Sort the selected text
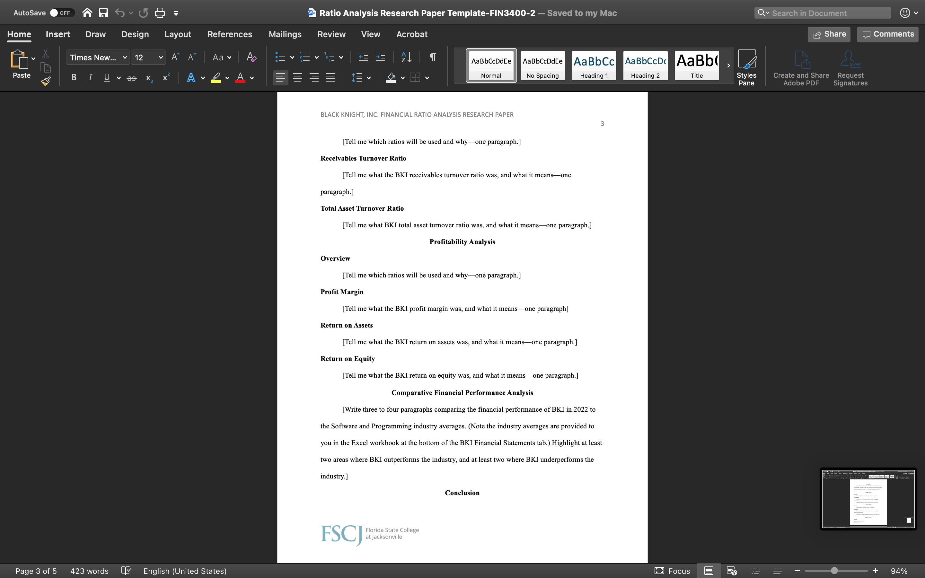Viewport: 925px width, 578px height. click(406, 57)
